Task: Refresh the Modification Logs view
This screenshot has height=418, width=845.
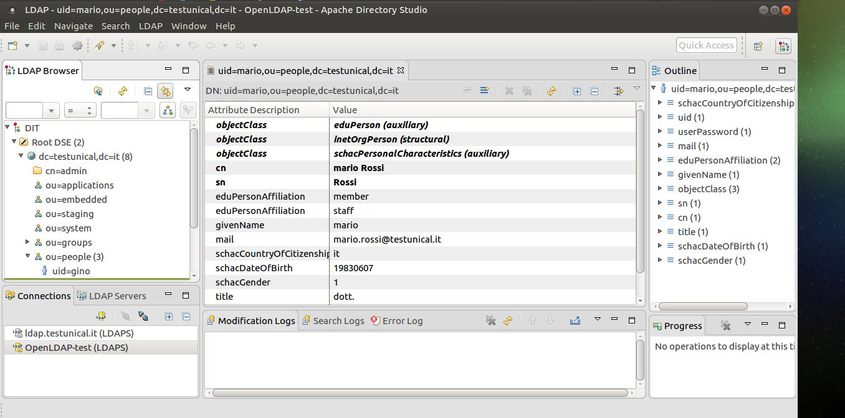Action: 508,321
